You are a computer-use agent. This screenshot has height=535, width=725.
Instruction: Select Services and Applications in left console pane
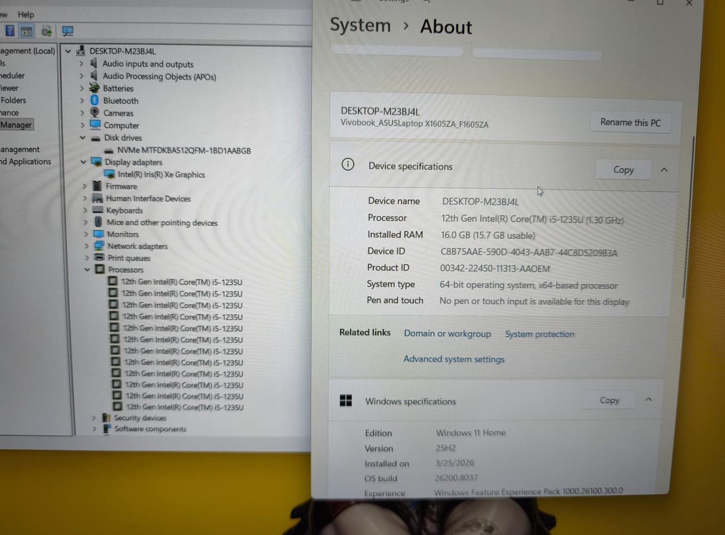point(25,161)
